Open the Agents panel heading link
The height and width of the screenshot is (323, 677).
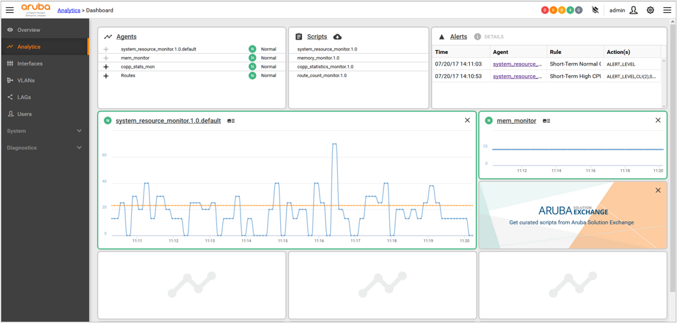coord(127,37)
